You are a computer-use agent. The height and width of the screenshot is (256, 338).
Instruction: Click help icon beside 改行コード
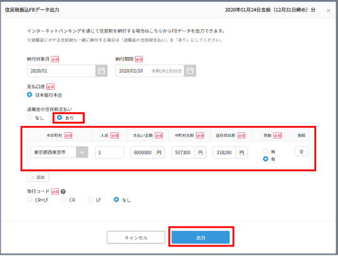(x=63, y=191)
